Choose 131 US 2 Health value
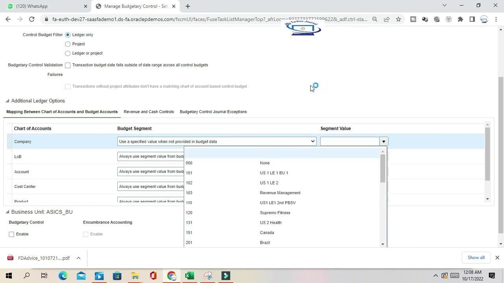Viewport: 504px width, 283px height. point(282,222)
